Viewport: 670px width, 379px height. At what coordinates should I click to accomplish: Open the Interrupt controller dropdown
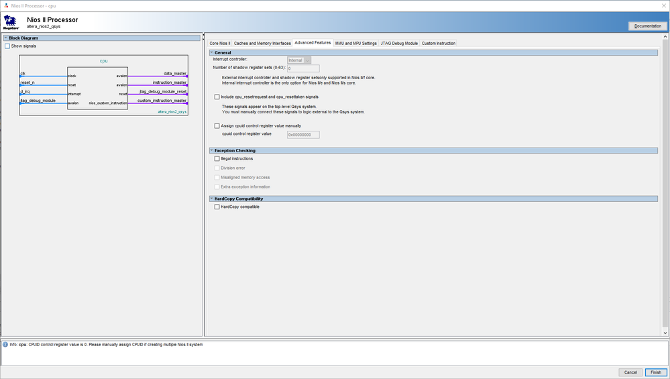[x=298, y=60]
